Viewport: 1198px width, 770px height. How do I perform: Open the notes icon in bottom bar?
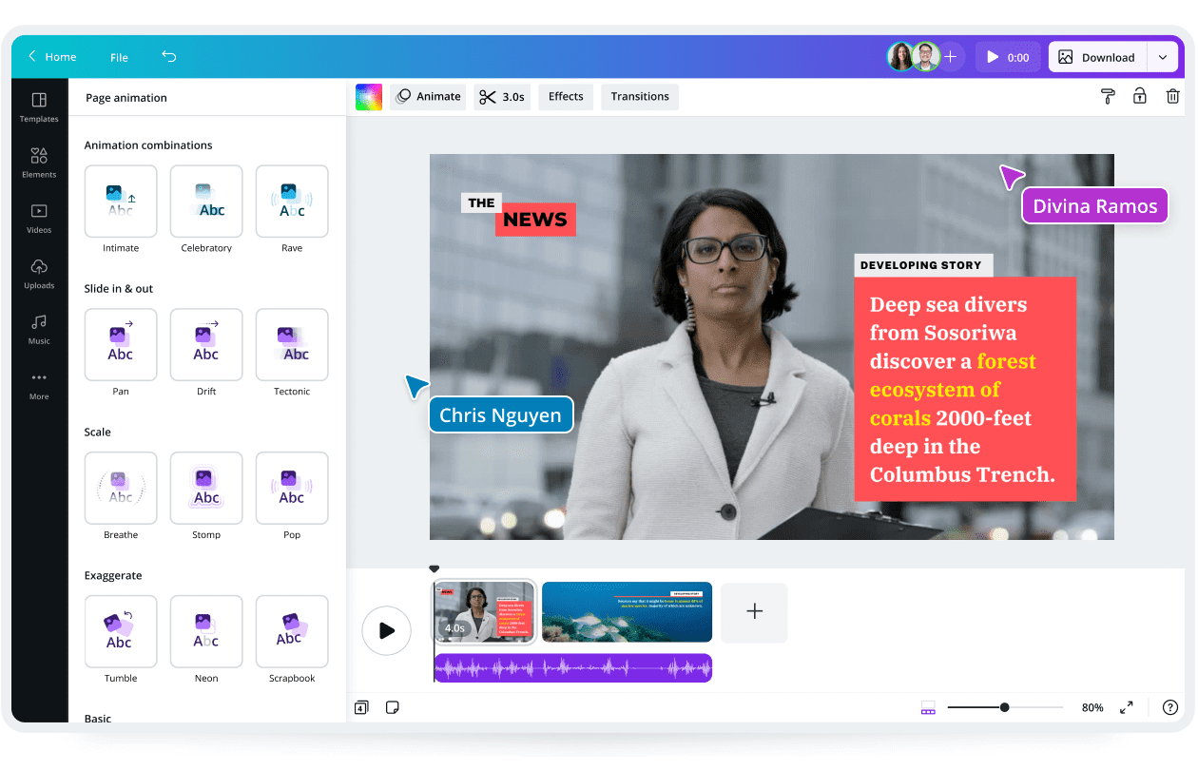[x=392, y=707]
